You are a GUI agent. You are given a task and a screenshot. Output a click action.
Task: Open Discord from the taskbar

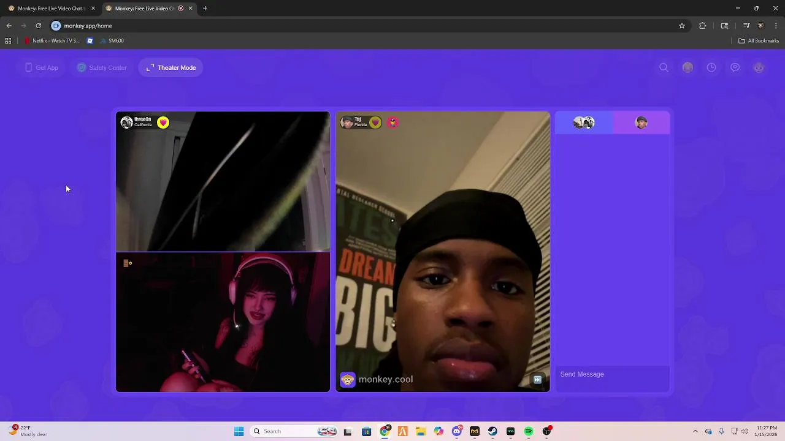coord(457,431)
